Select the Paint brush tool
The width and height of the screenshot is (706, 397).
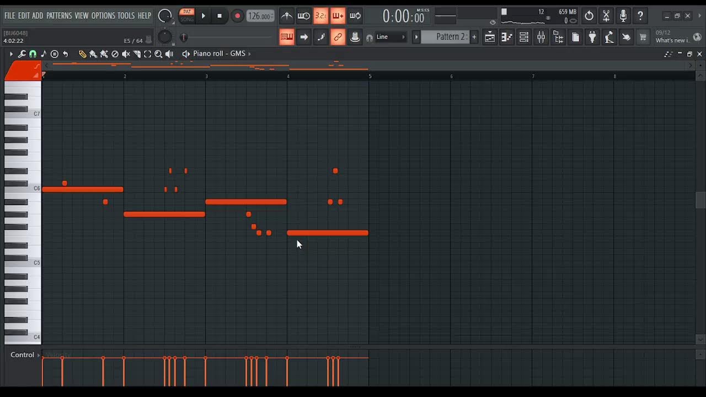click(93, 54)
